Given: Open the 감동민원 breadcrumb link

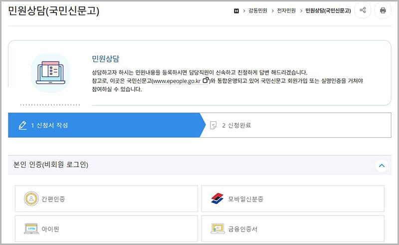Looking at the screenshot, I should [x=257, y=10].
